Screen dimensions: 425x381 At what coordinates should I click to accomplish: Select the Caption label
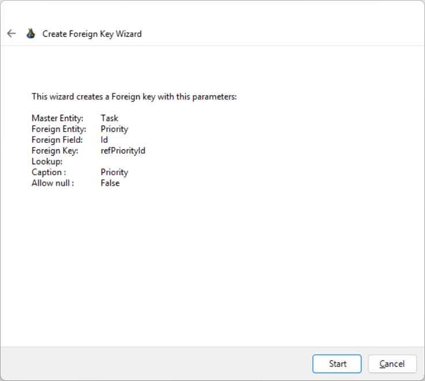(49, 172)
